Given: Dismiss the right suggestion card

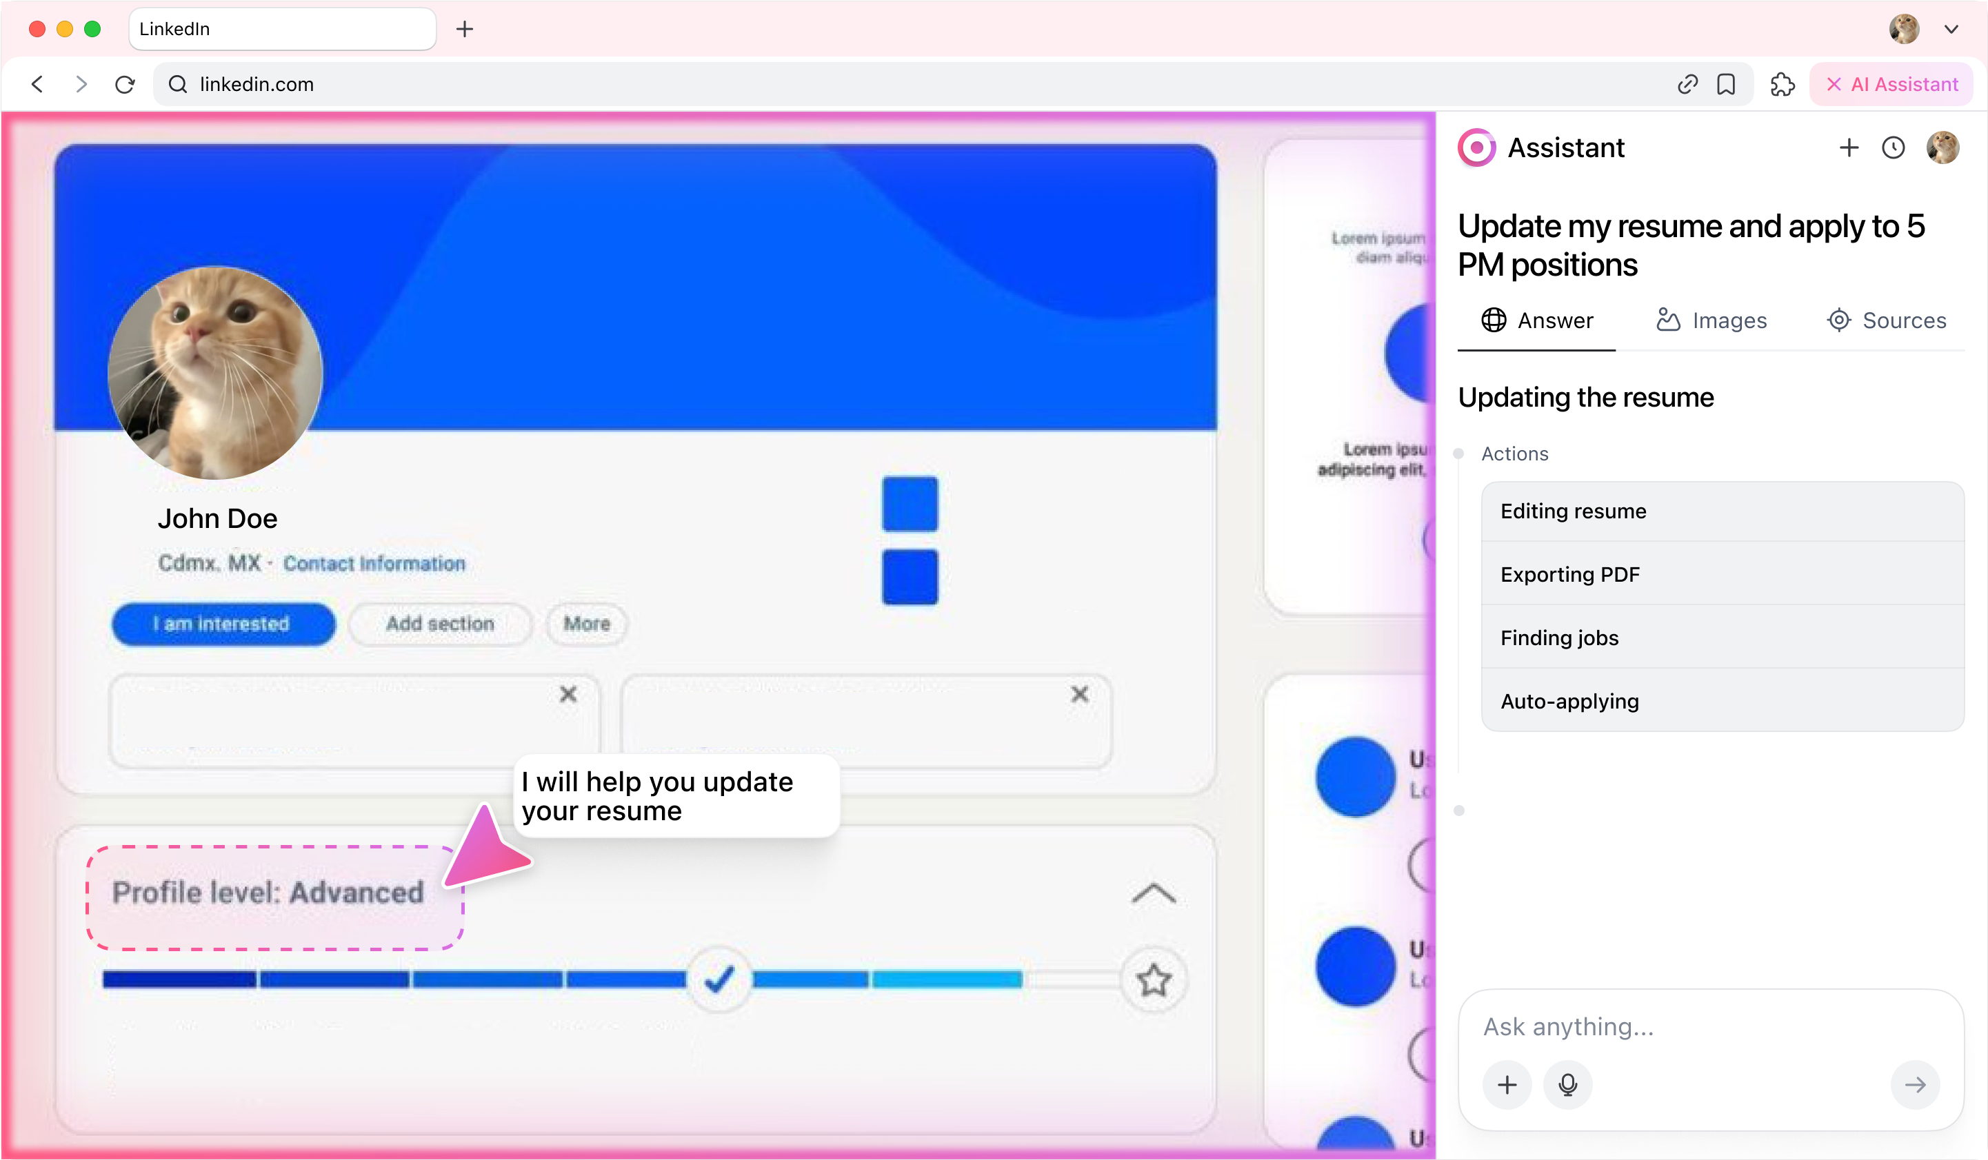Looking at the screenshot, I should pyautogui.click(x=1080, y=695).
